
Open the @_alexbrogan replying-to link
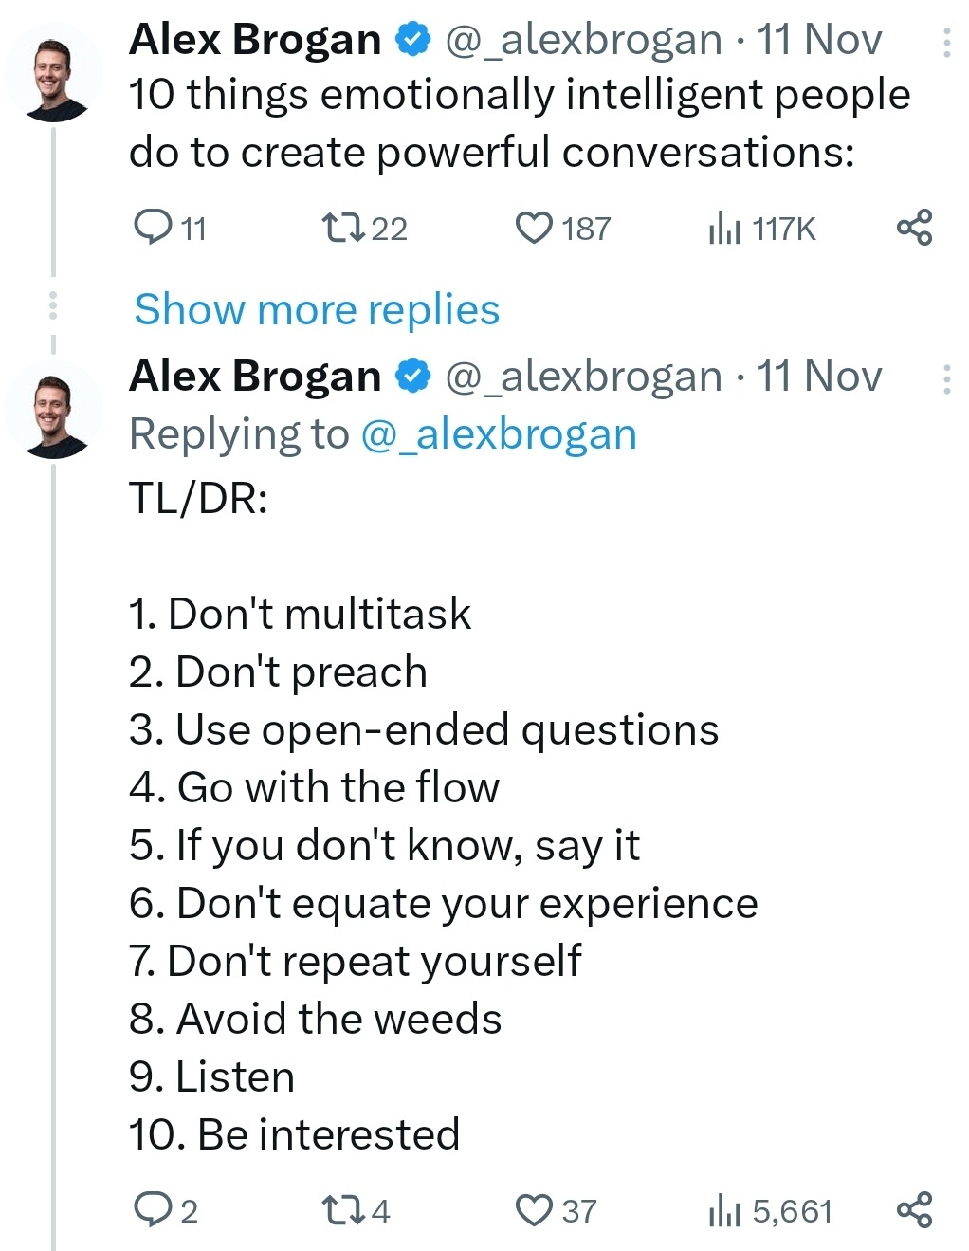(501, 432)
